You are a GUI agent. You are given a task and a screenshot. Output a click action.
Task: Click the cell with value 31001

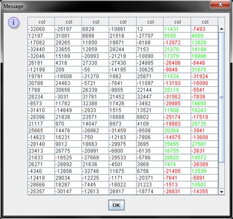pyautogui.click(x=68, y=36)
